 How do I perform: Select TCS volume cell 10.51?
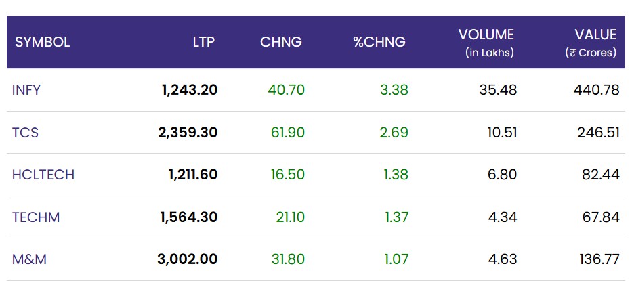[x=502, y=133]
